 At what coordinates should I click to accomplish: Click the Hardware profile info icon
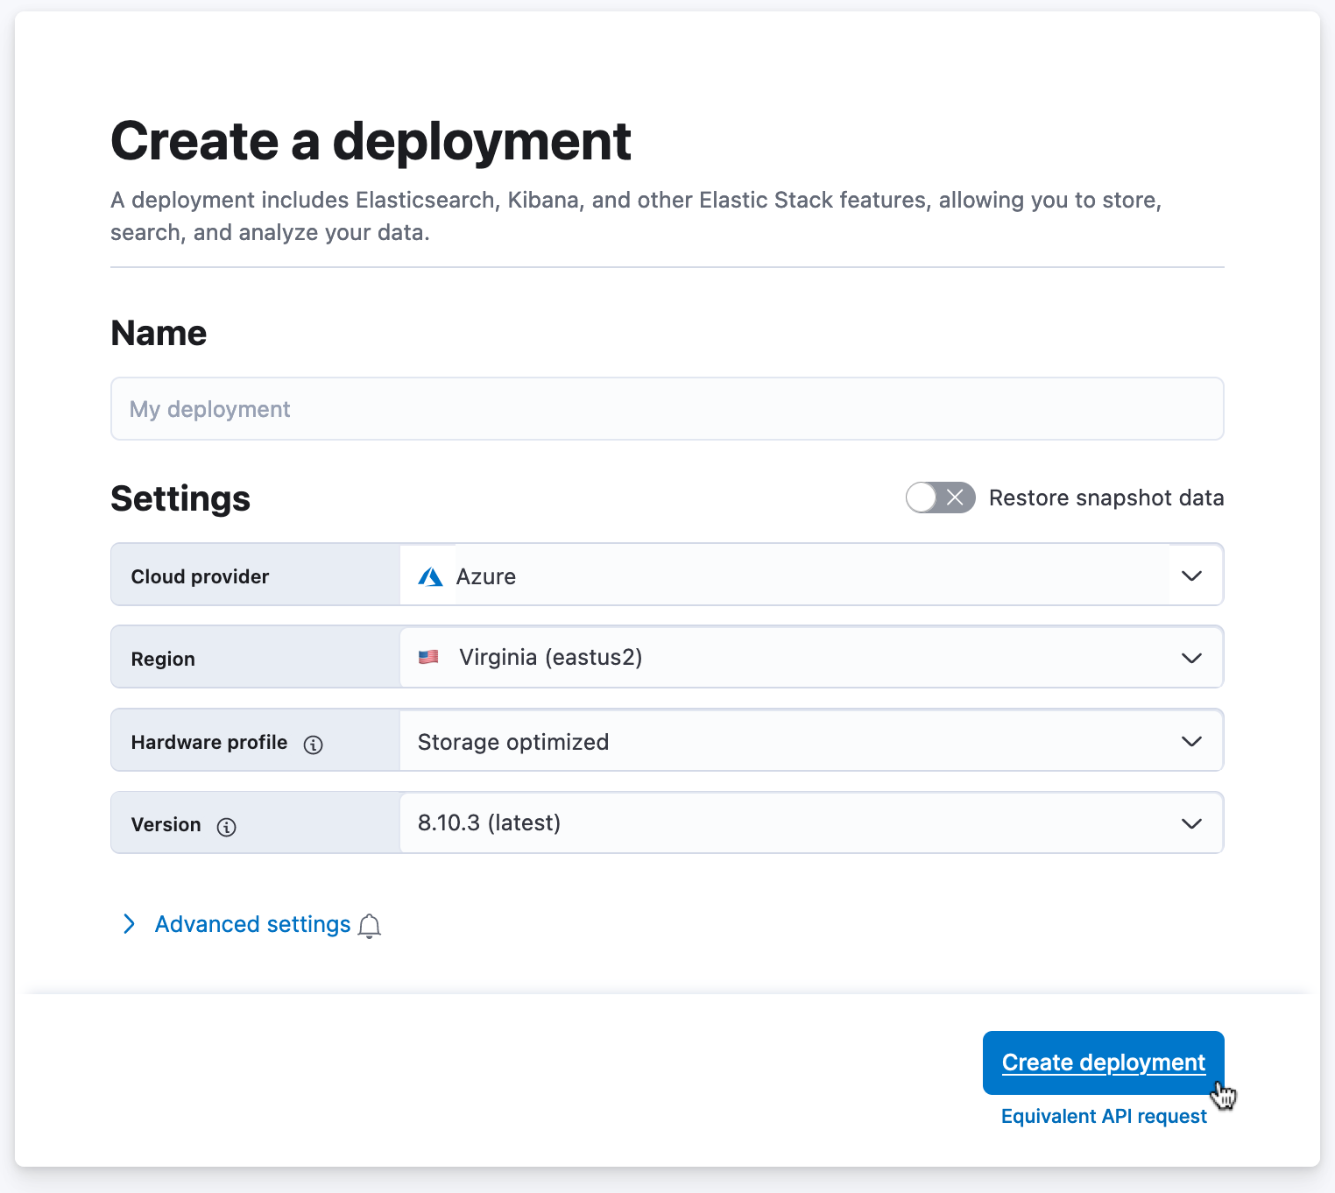314,745
